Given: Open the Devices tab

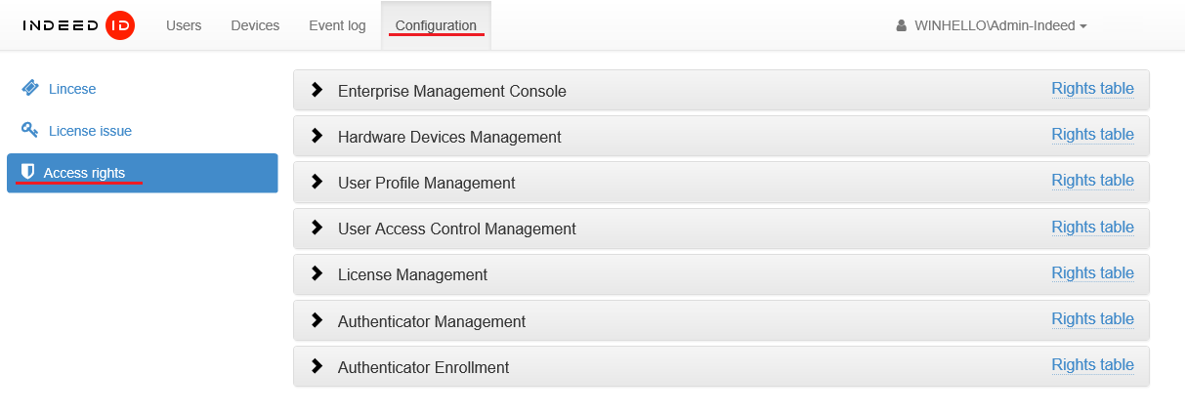Looking at the screenshot, I should pyautogui.click(x=255, y=26).
